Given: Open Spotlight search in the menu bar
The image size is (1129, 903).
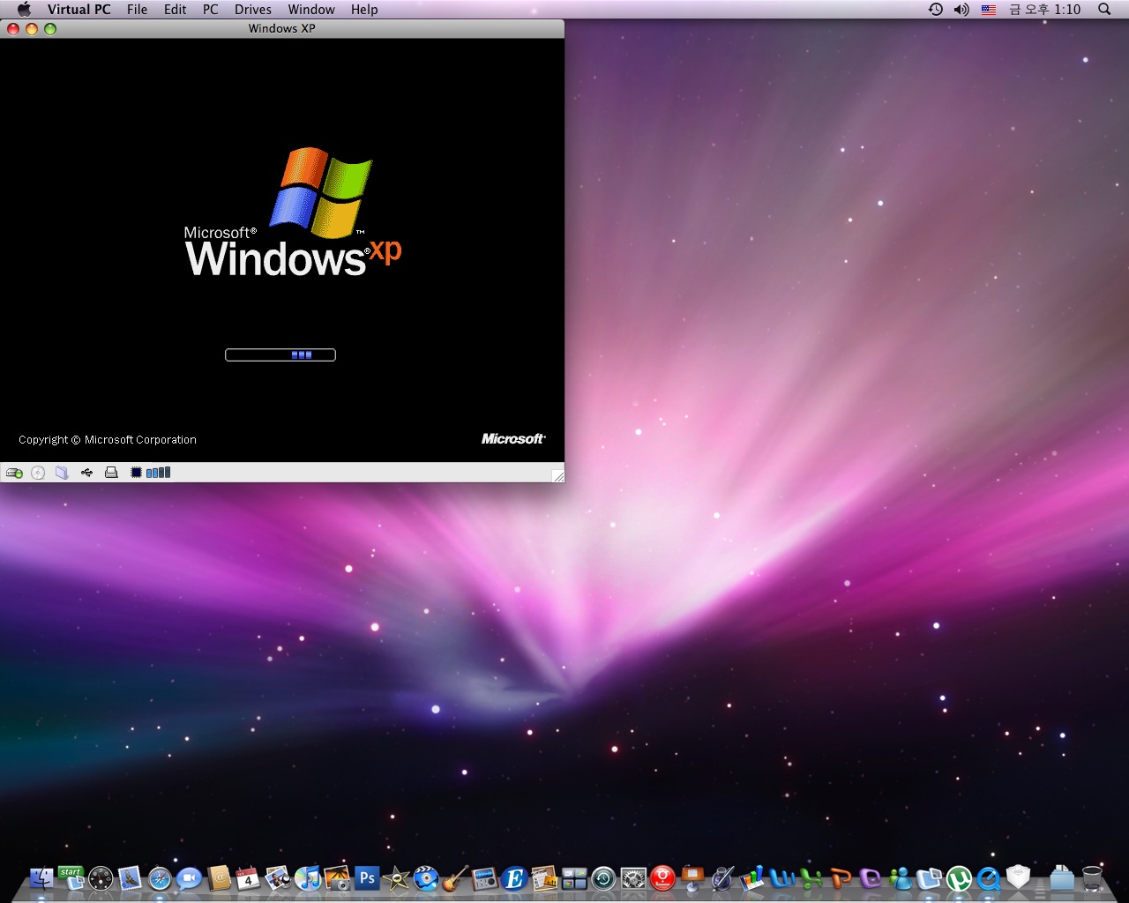Looking at the screenshot, I should coord(1104,10).
